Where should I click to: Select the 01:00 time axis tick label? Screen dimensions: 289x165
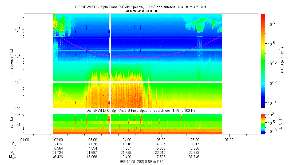pos(25,140)
